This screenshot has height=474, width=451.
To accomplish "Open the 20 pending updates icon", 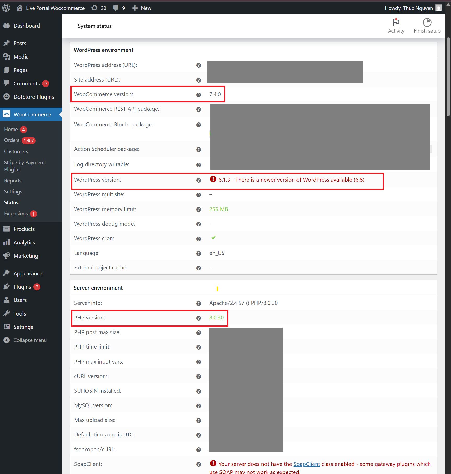I will 99,8.
